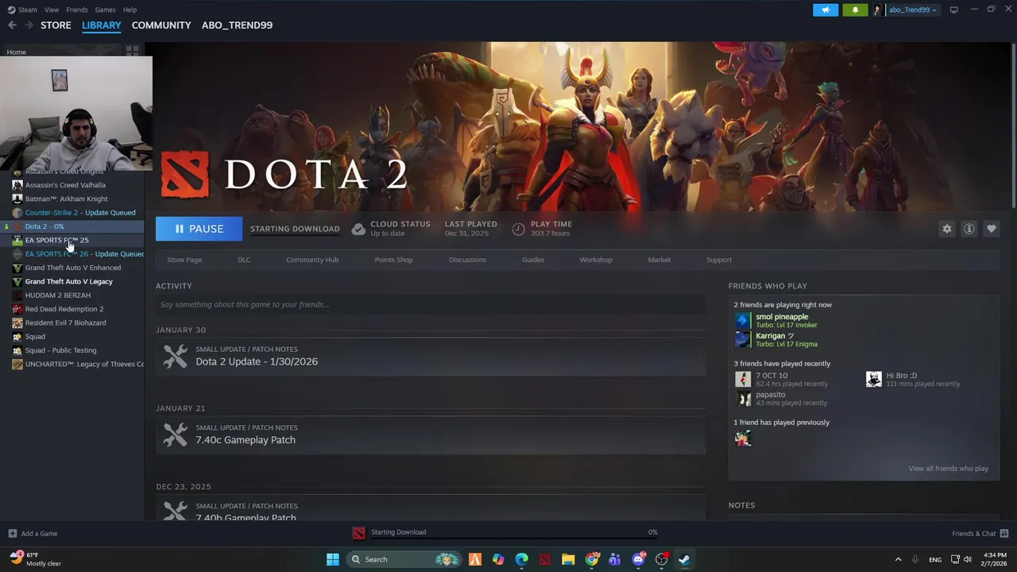The image size is (1017, 572).
Task: Switch to the STORE tab
Action: (56, 25)
